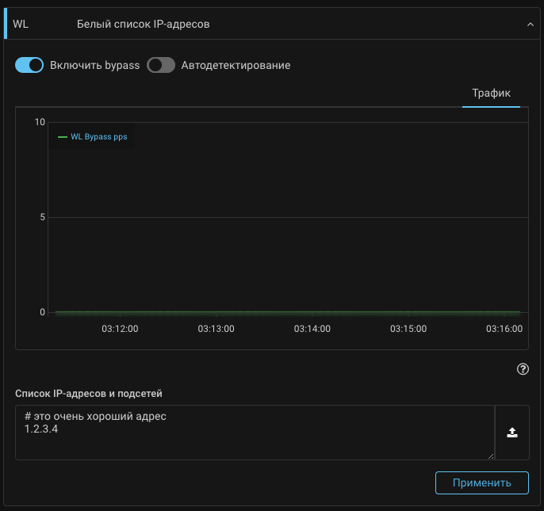The width and height of the screenshot is (544, 511).
Task: Click the textarea resize handle corner
Action: pyautogui.click(x=491, y=456)
